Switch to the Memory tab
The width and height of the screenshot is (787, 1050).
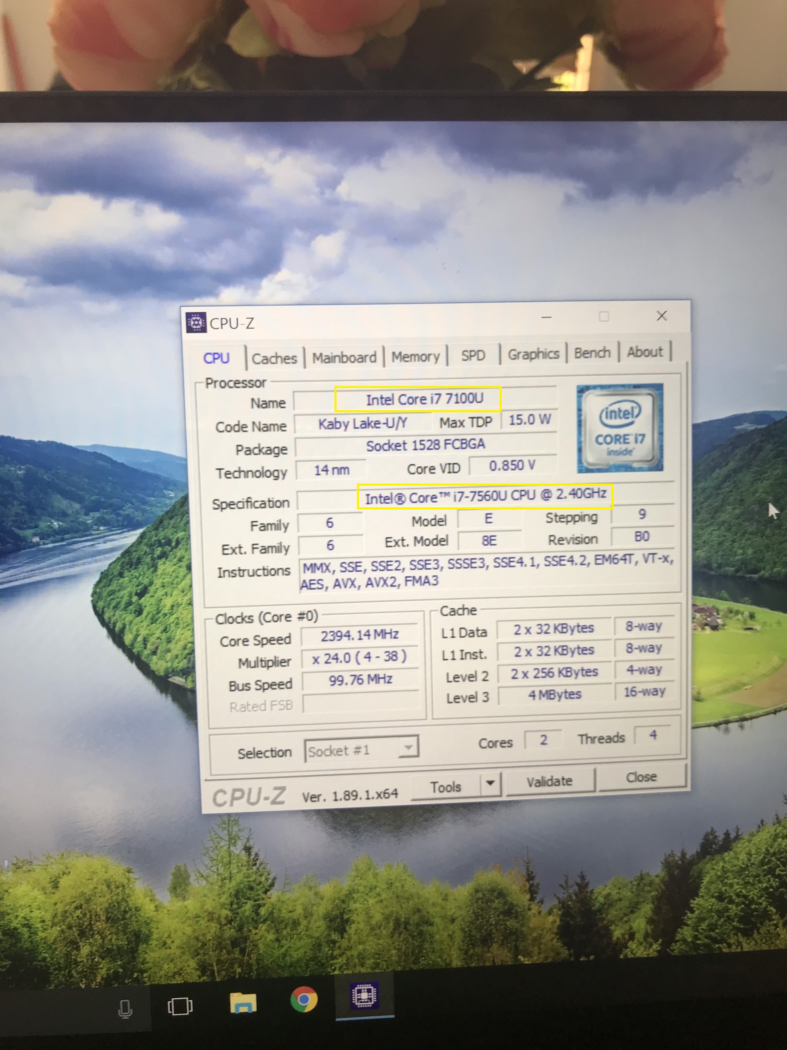pos(416,356)
